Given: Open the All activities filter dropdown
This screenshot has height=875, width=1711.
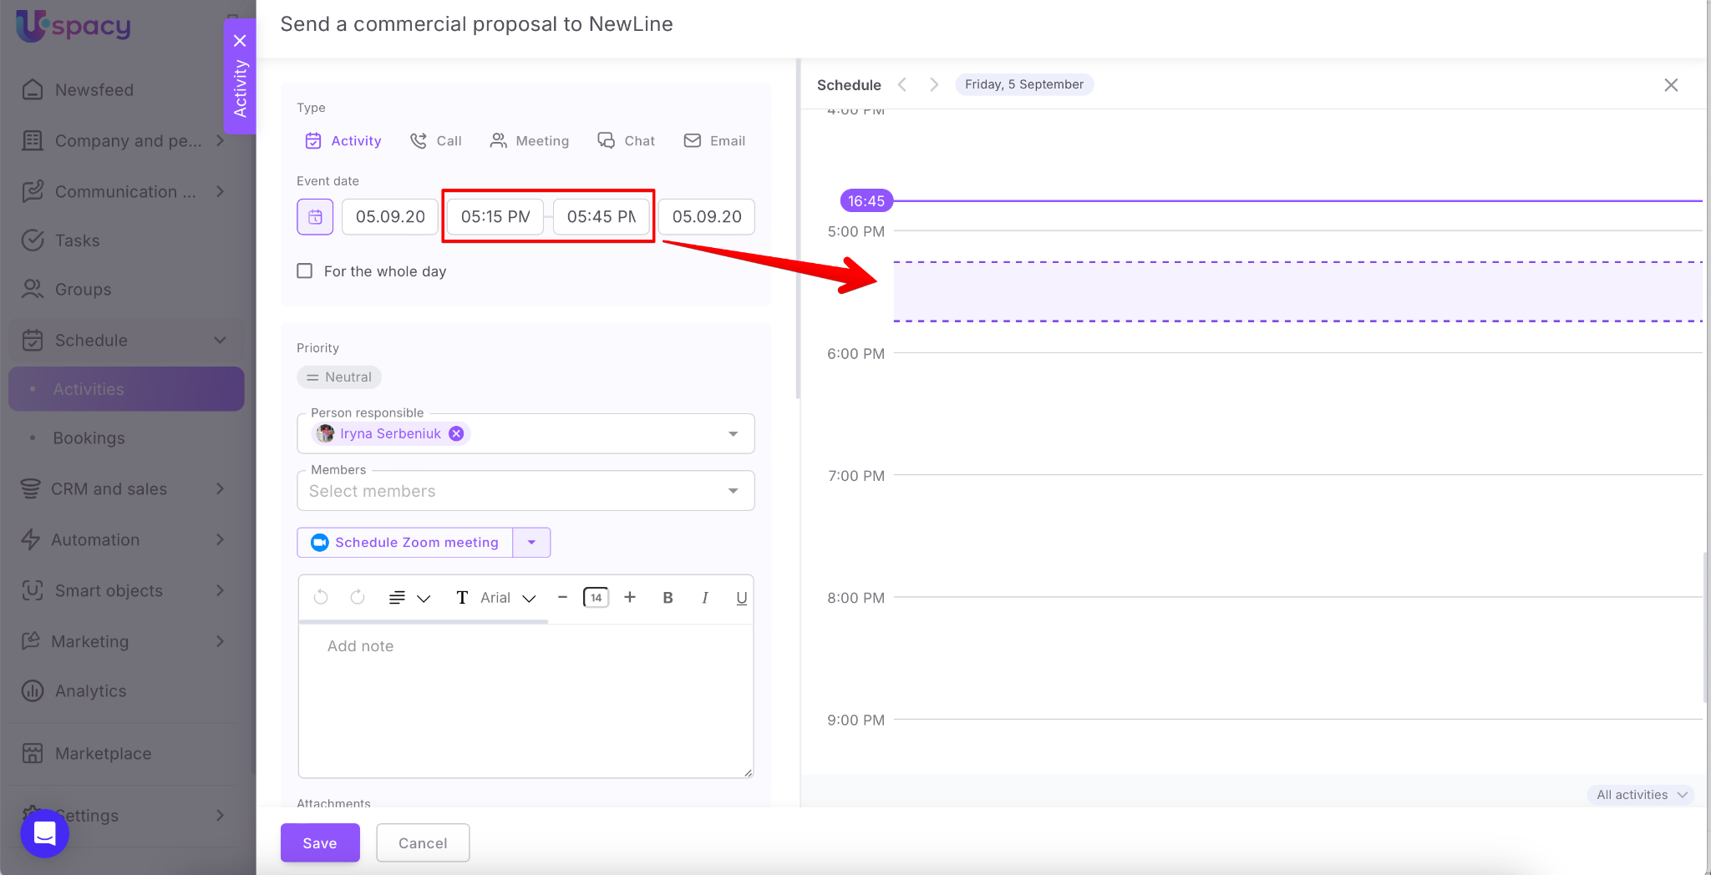Looking at the screenshot, I should tap(1641, 795).
